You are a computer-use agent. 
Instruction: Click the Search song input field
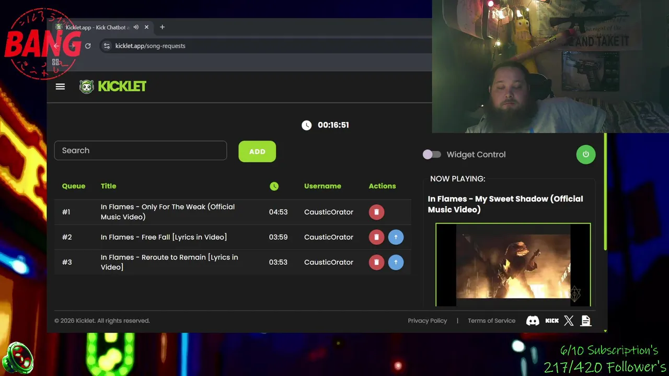point(141,150)
